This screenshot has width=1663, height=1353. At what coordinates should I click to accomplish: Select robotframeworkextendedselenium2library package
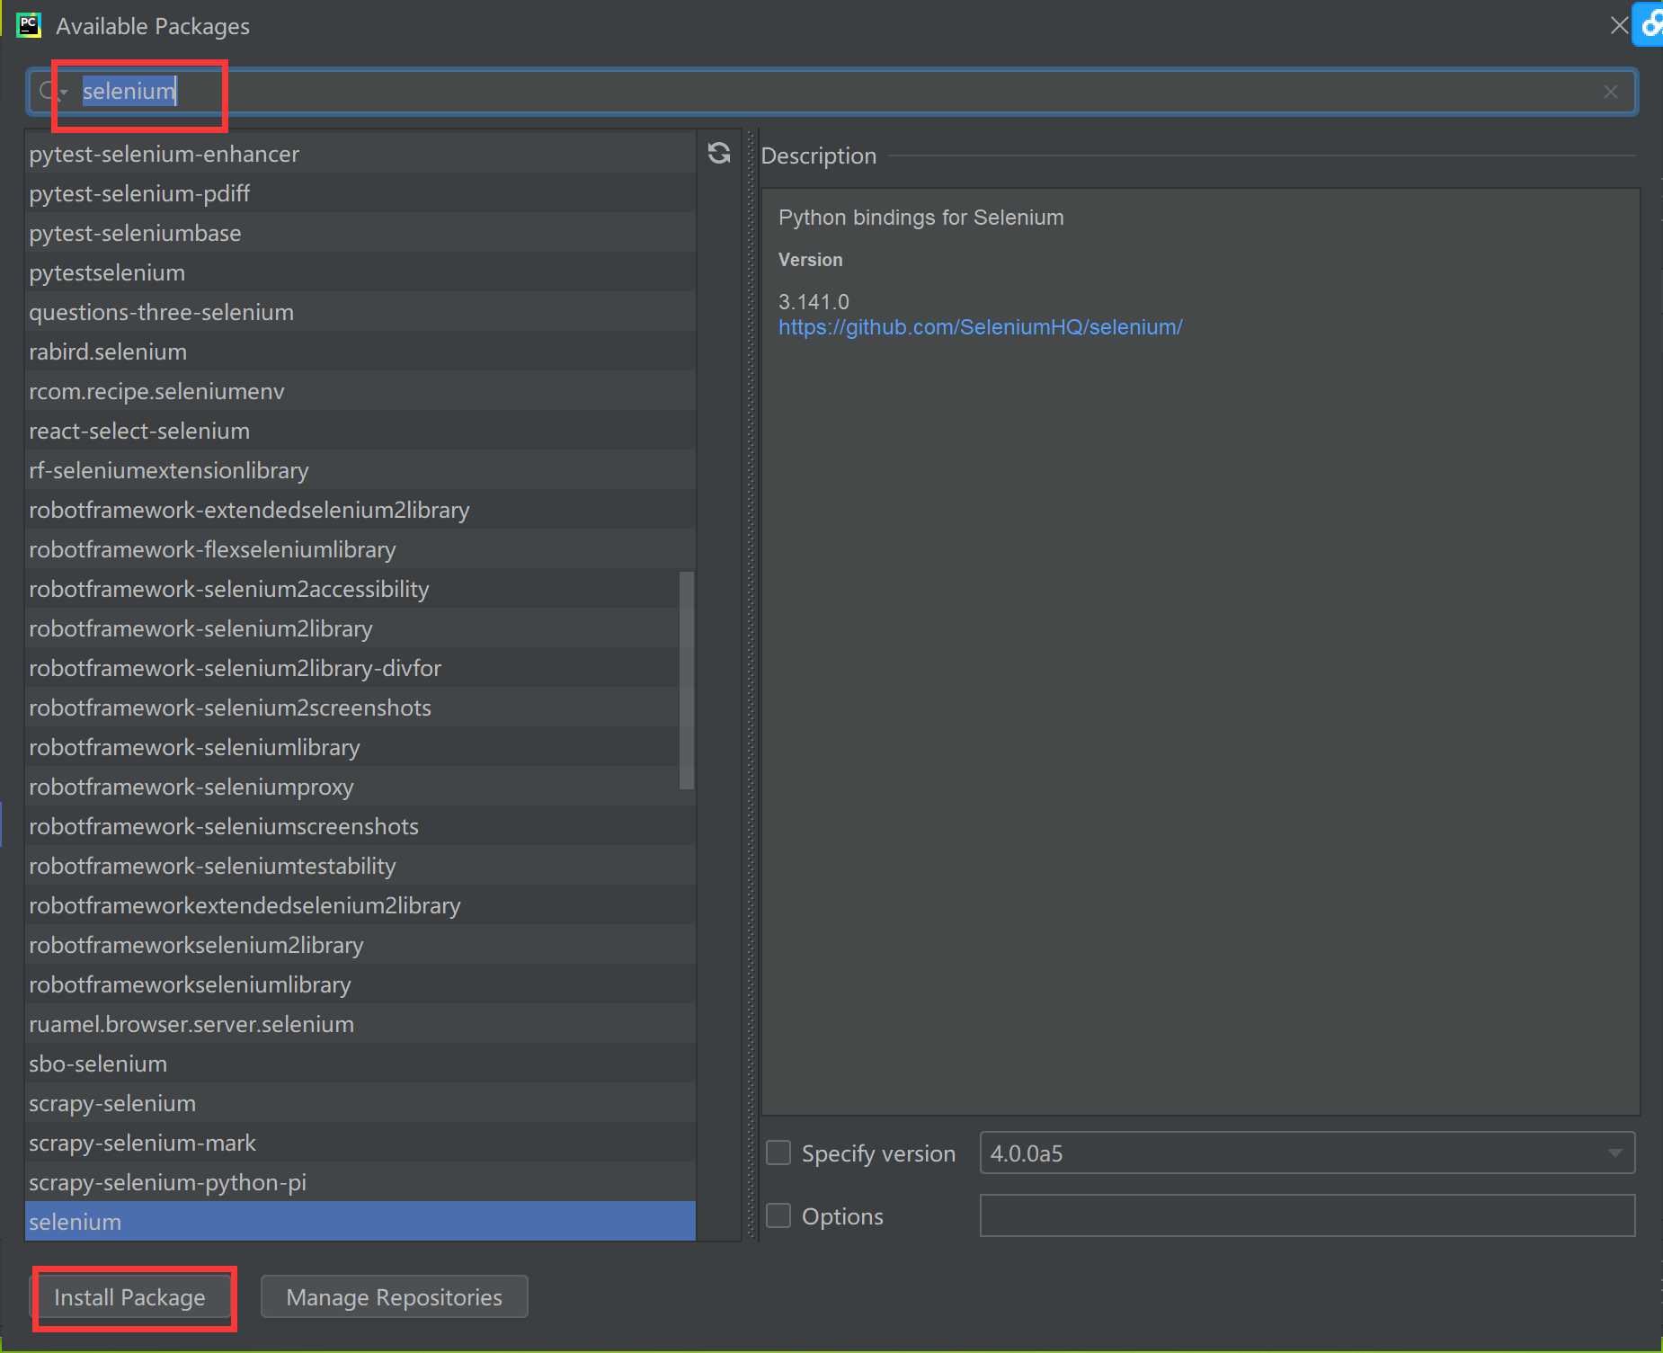[360, 905]
